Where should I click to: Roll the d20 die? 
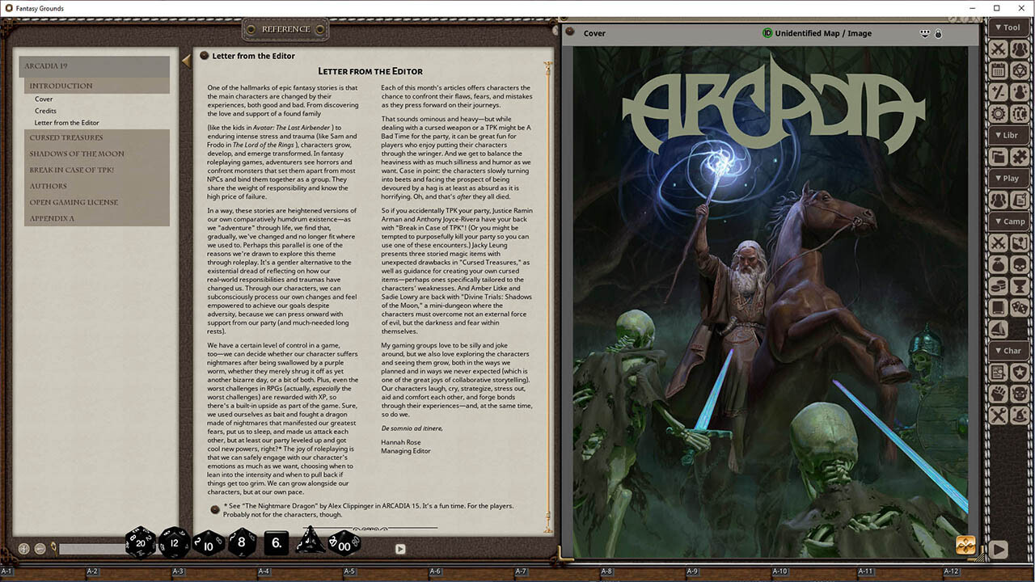pyautogui.click(x=141, y=542)
